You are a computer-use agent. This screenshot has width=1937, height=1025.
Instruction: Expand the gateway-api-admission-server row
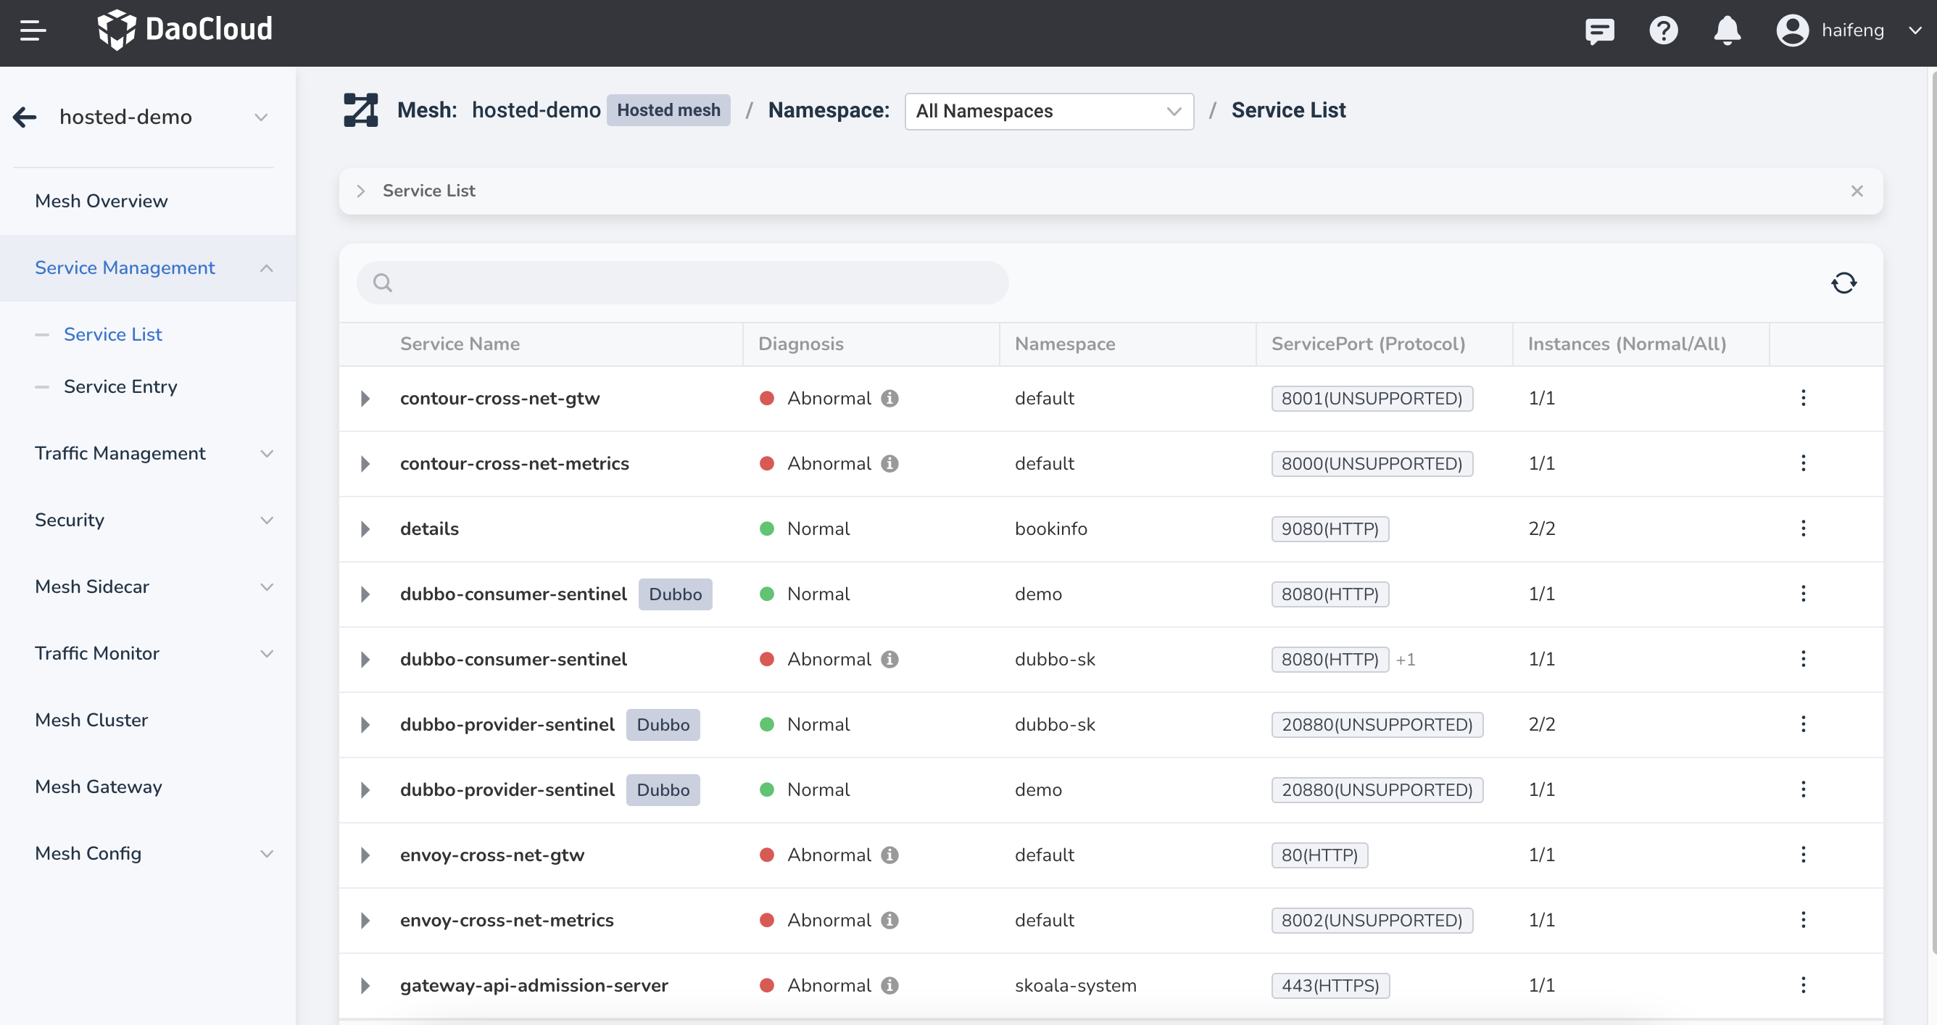365,986
